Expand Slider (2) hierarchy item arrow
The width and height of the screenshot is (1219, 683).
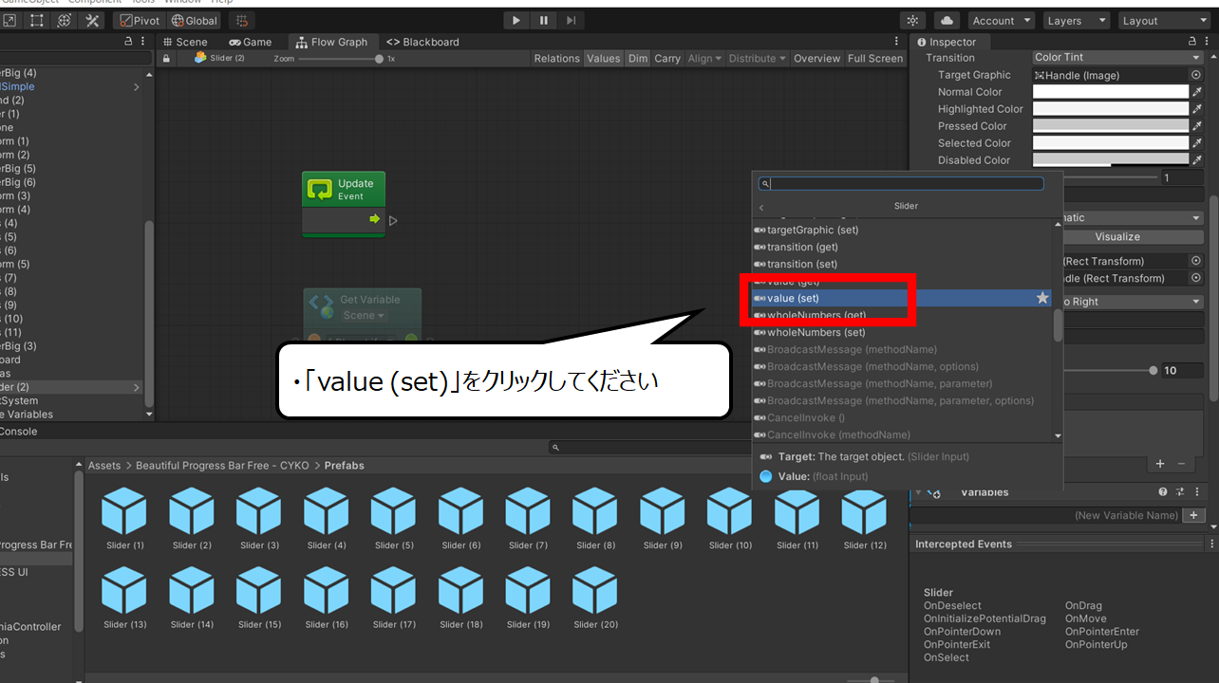(x=136, y=387)
